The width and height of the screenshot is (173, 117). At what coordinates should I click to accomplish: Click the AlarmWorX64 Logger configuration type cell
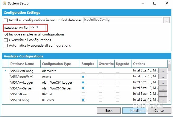pos(60,83)
